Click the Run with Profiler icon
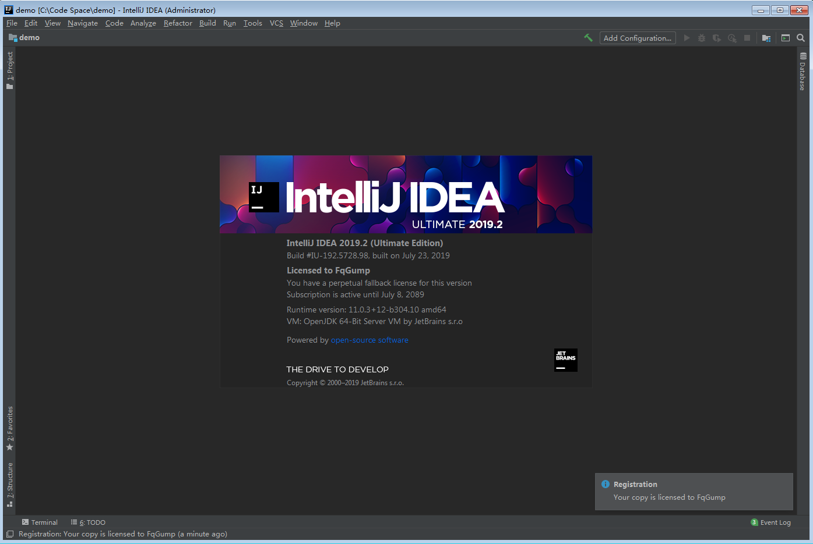 tap(732, 38)
